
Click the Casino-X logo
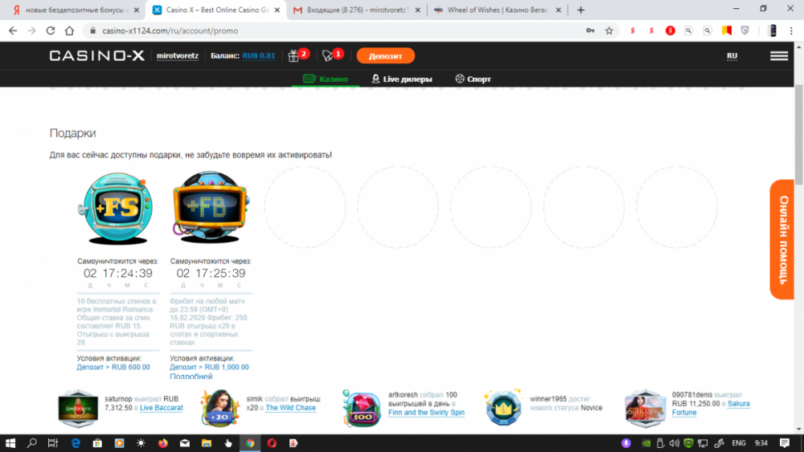click(96, 56)
